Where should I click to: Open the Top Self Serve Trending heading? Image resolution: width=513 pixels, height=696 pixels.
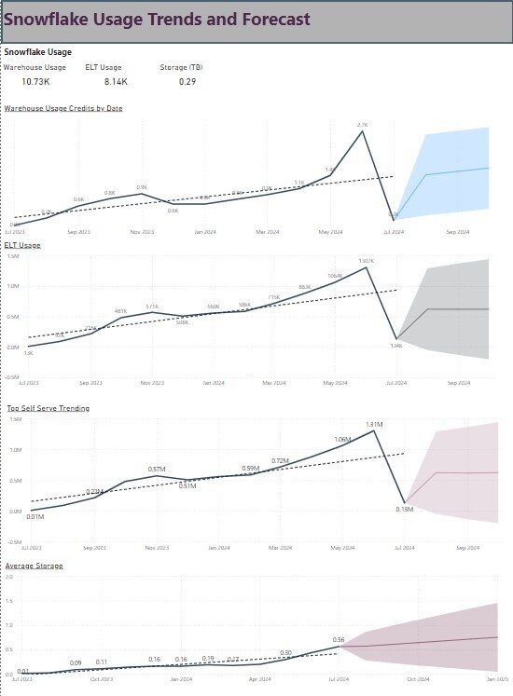coord(48,408)
